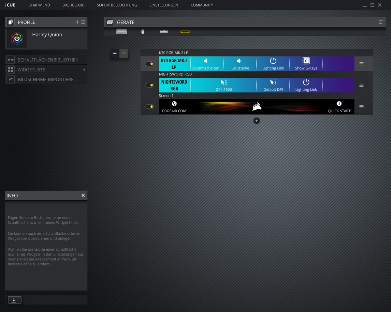Select the Harley Quinn profile icon
This screenshot has height=312, width=391.
(17, 39)
